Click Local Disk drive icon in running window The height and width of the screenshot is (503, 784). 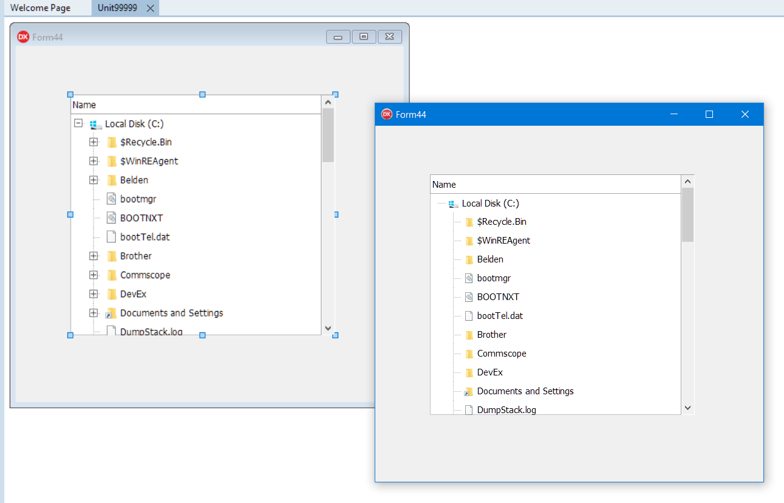point(453,204)
